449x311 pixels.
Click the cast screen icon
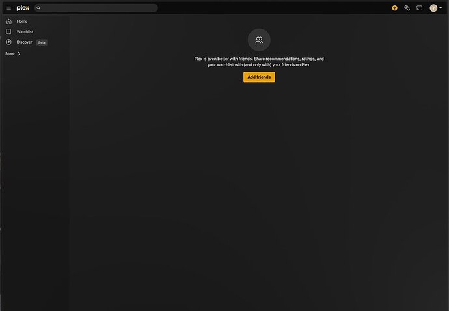[419, 8]
